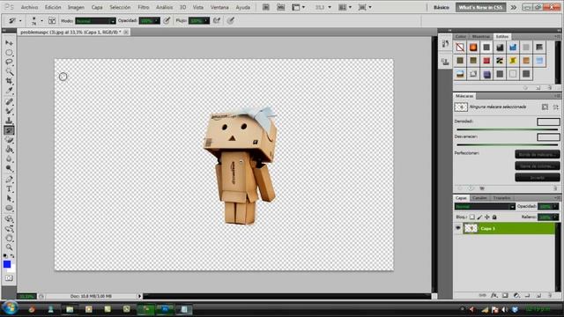Viewport: 564px width, 317px height.
Task: Select the Blur tool
Action: (x=9, y=158)
